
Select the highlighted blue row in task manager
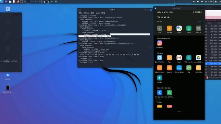tap(213, 63)
